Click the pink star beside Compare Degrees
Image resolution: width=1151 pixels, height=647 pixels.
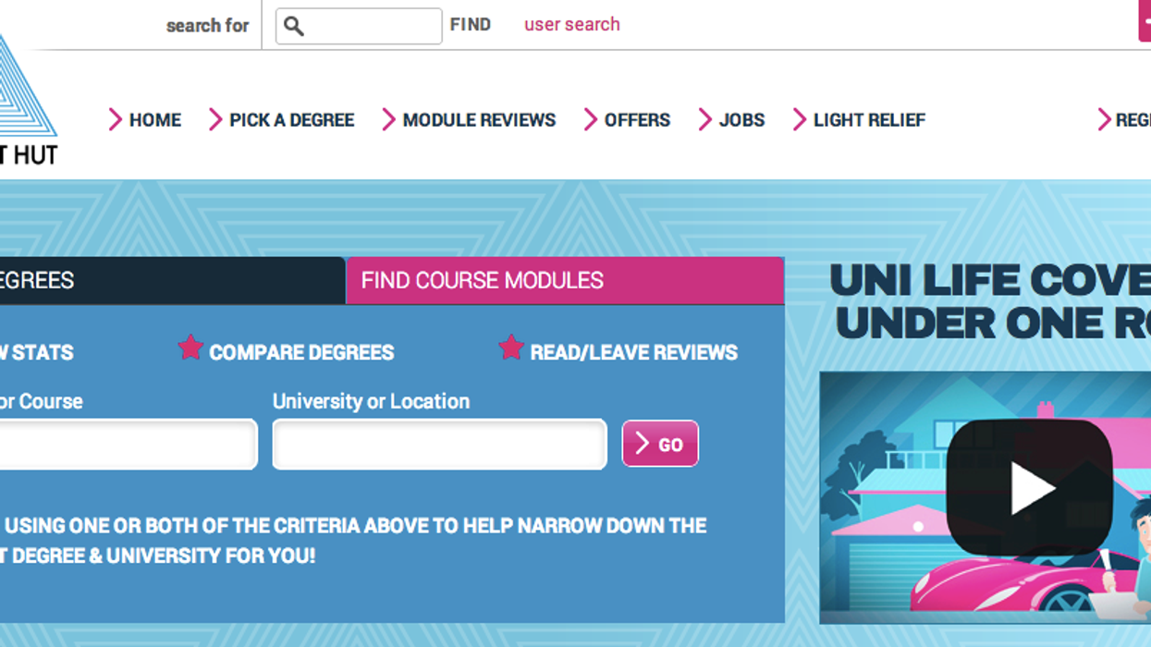pos(190,348)
